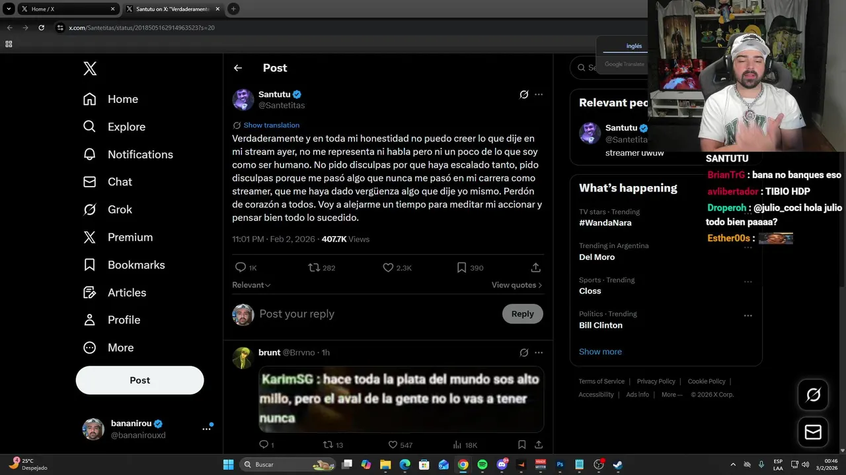Viewport: 846px width, 475px height.
Task: Open Del Moro trending topic
Action: click(597, 257)
